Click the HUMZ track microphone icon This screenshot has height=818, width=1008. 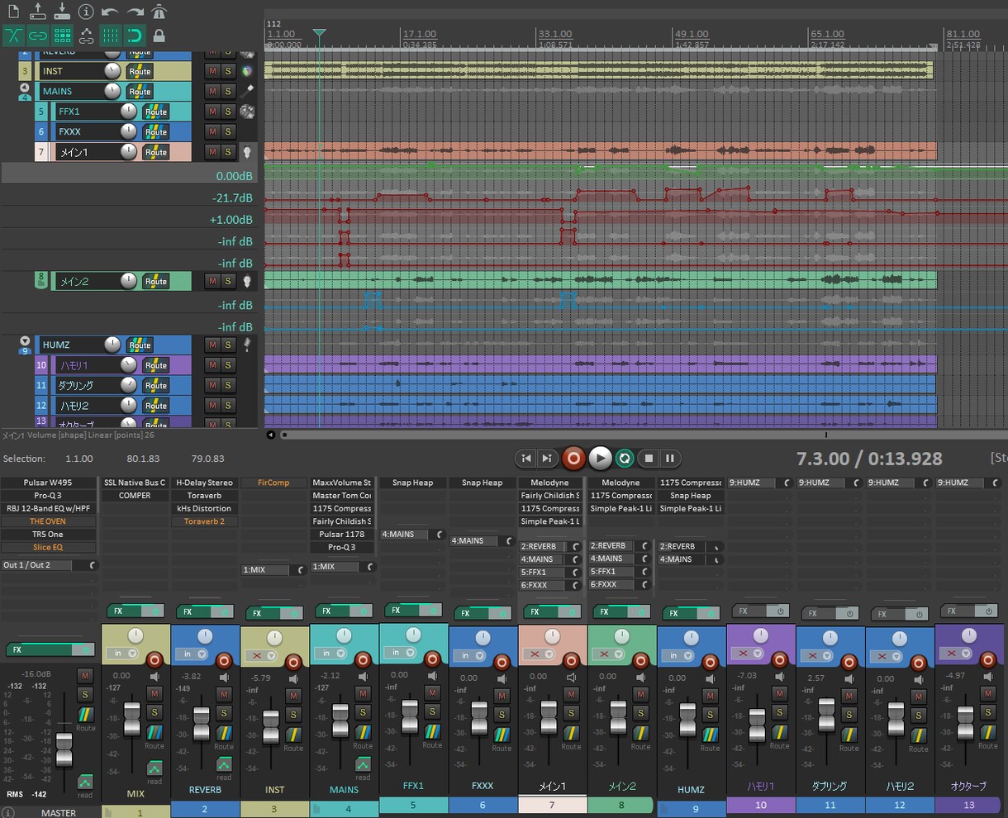pos(246,345)
